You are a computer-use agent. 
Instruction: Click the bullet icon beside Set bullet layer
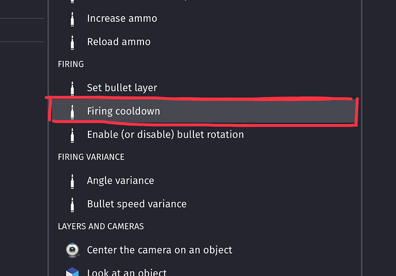[x=72, y=88]
